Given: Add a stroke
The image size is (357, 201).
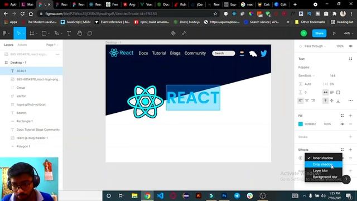Looking at the screenshot, I should [x=350, y=137].
